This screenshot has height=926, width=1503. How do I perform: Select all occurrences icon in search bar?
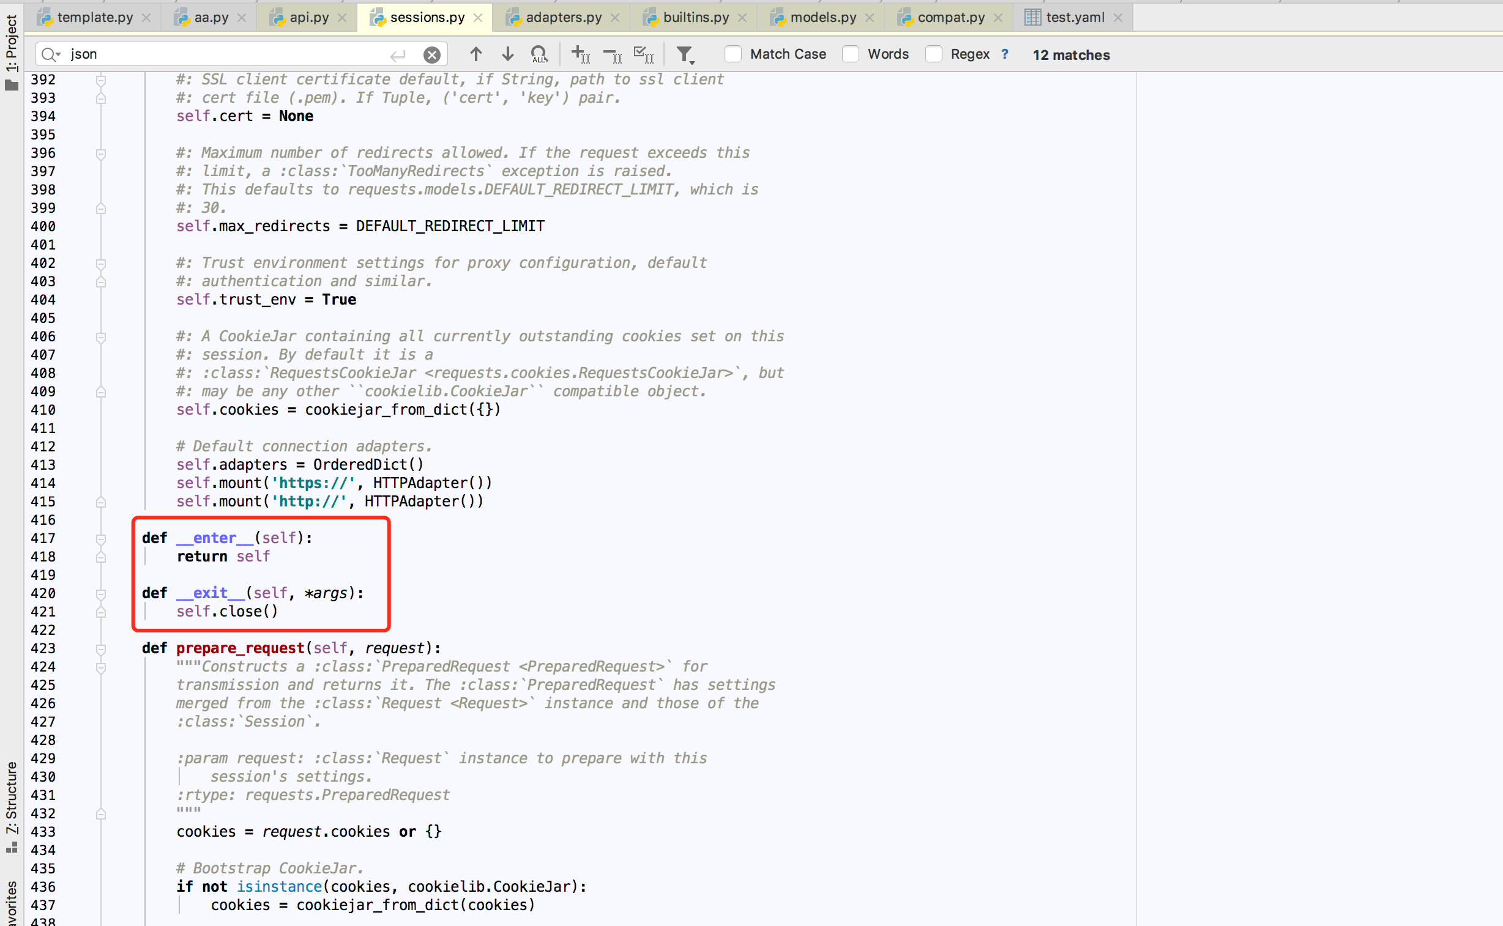(643, 54)
